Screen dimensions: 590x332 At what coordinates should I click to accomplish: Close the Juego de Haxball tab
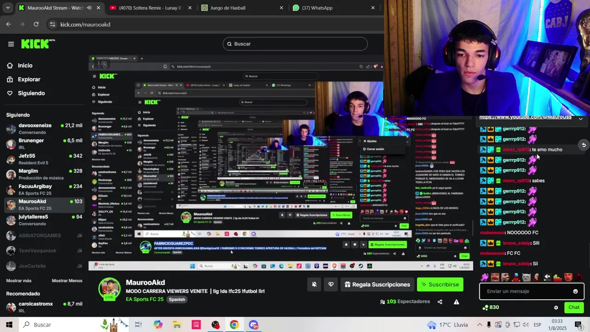click(x=281, y=8)
